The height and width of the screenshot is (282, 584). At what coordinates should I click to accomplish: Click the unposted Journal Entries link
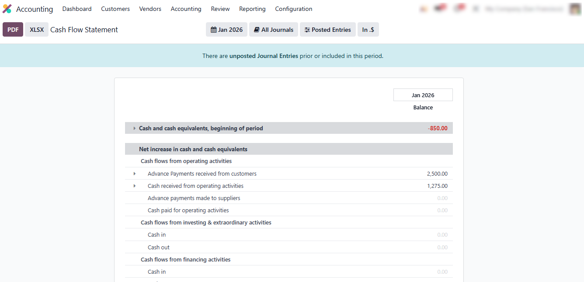tap(264, 56)
